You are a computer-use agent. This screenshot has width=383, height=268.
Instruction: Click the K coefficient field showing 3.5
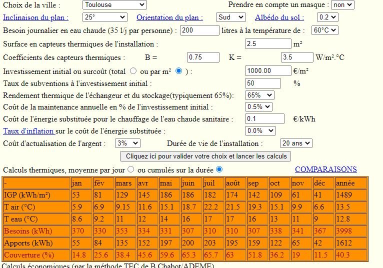click(297, 57)
